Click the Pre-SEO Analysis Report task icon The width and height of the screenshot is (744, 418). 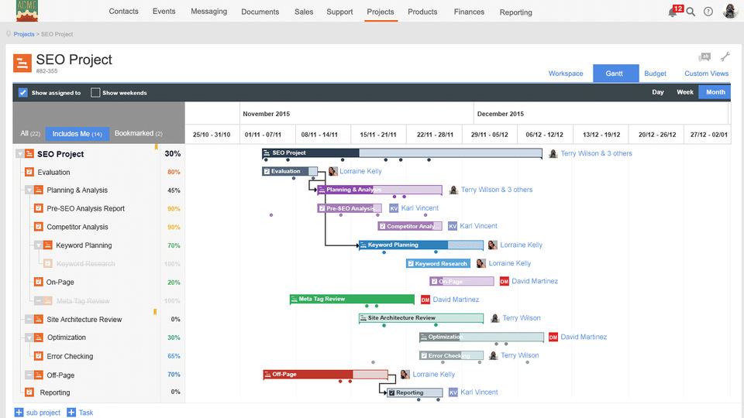click(x=39, y=208)
